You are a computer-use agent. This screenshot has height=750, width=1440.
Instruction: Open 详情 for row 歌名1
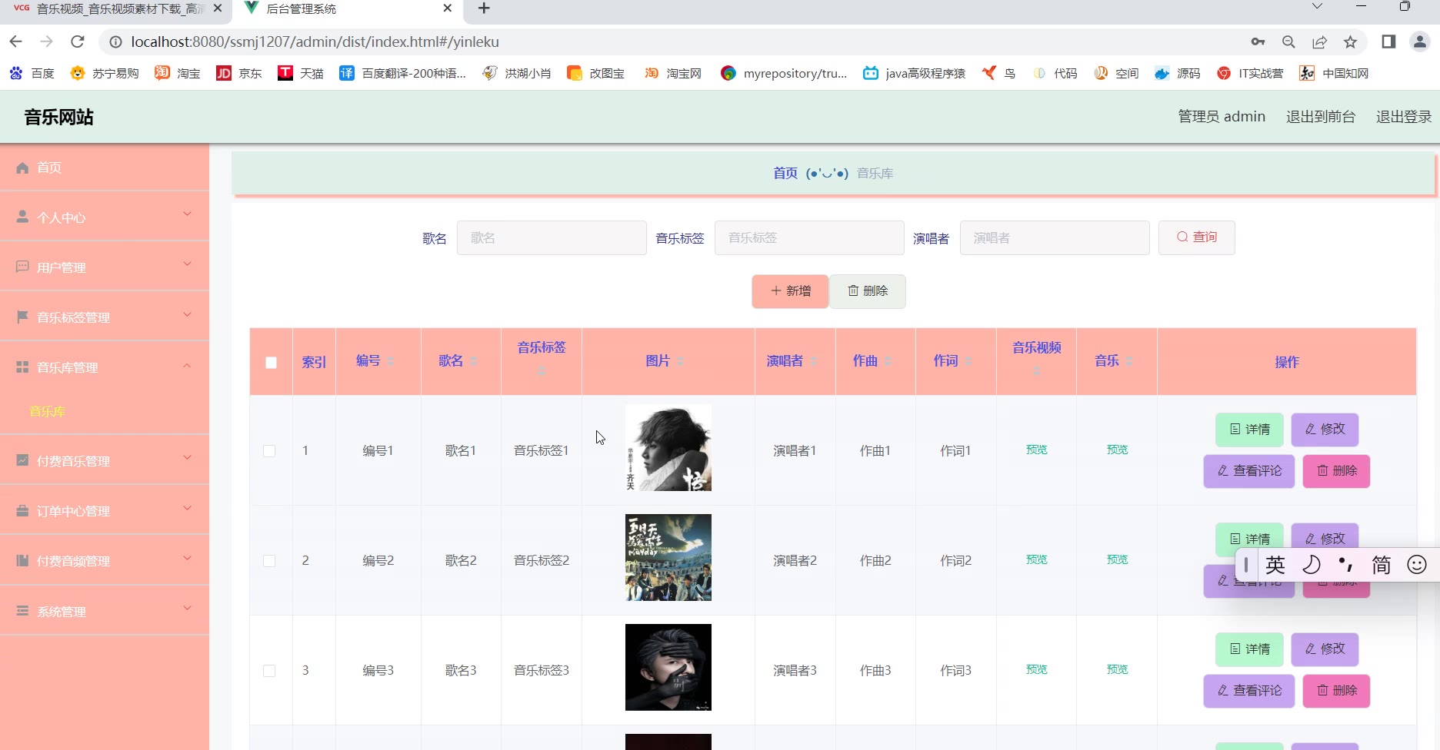point(1249,430)
